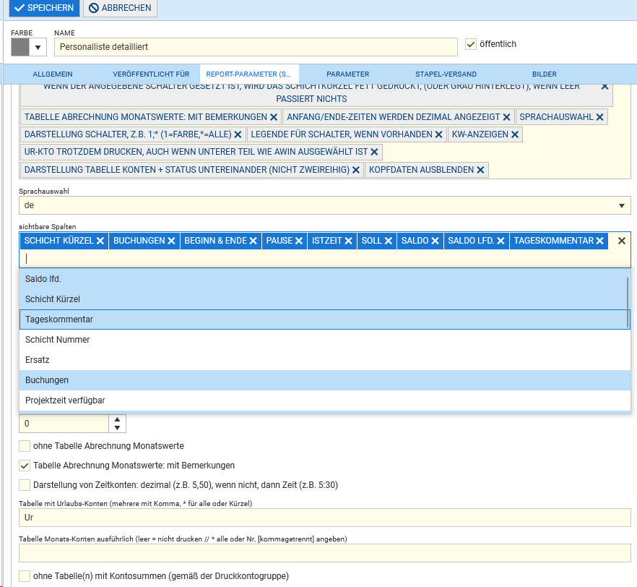
Task: Remove the BUCHUNGEN column tag
Action: (x=171, y=241)
